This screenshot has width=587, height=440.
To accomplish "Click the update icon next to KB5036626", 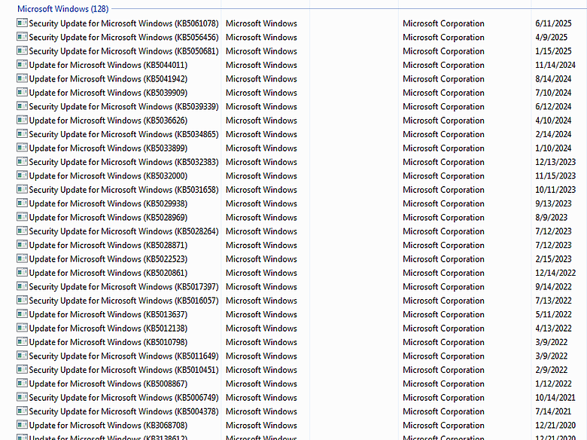I will point(22,121).
